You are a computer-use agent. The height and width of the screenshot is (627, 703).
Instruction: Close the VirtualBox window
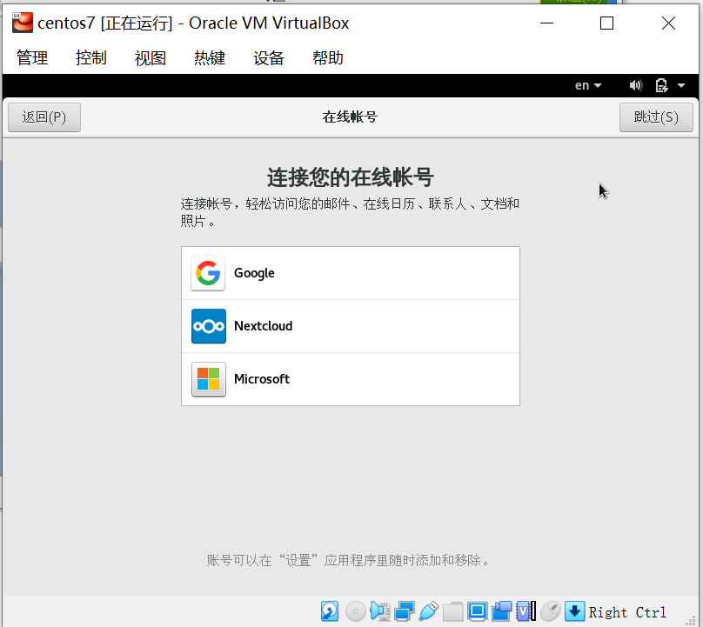668,23
